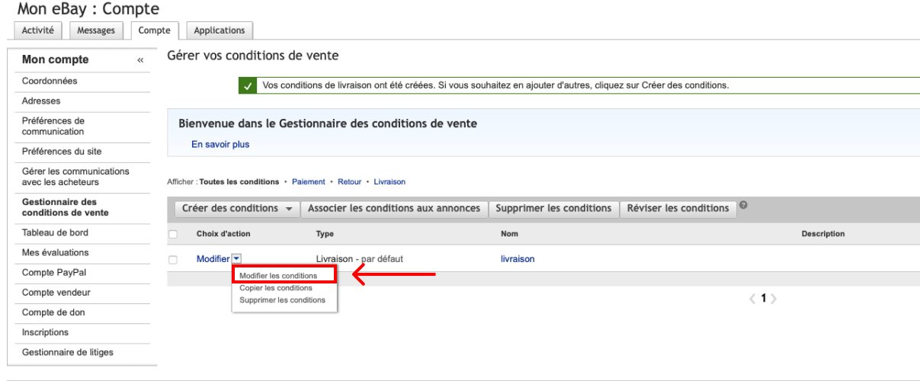This screenshot has height=381, width=920.
Task: Click the help question mark icon
Action: 742,204
